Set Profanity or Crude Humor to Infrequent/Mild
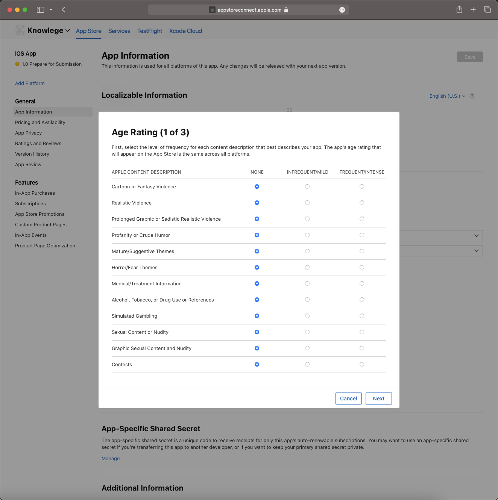 click(307, 235)
